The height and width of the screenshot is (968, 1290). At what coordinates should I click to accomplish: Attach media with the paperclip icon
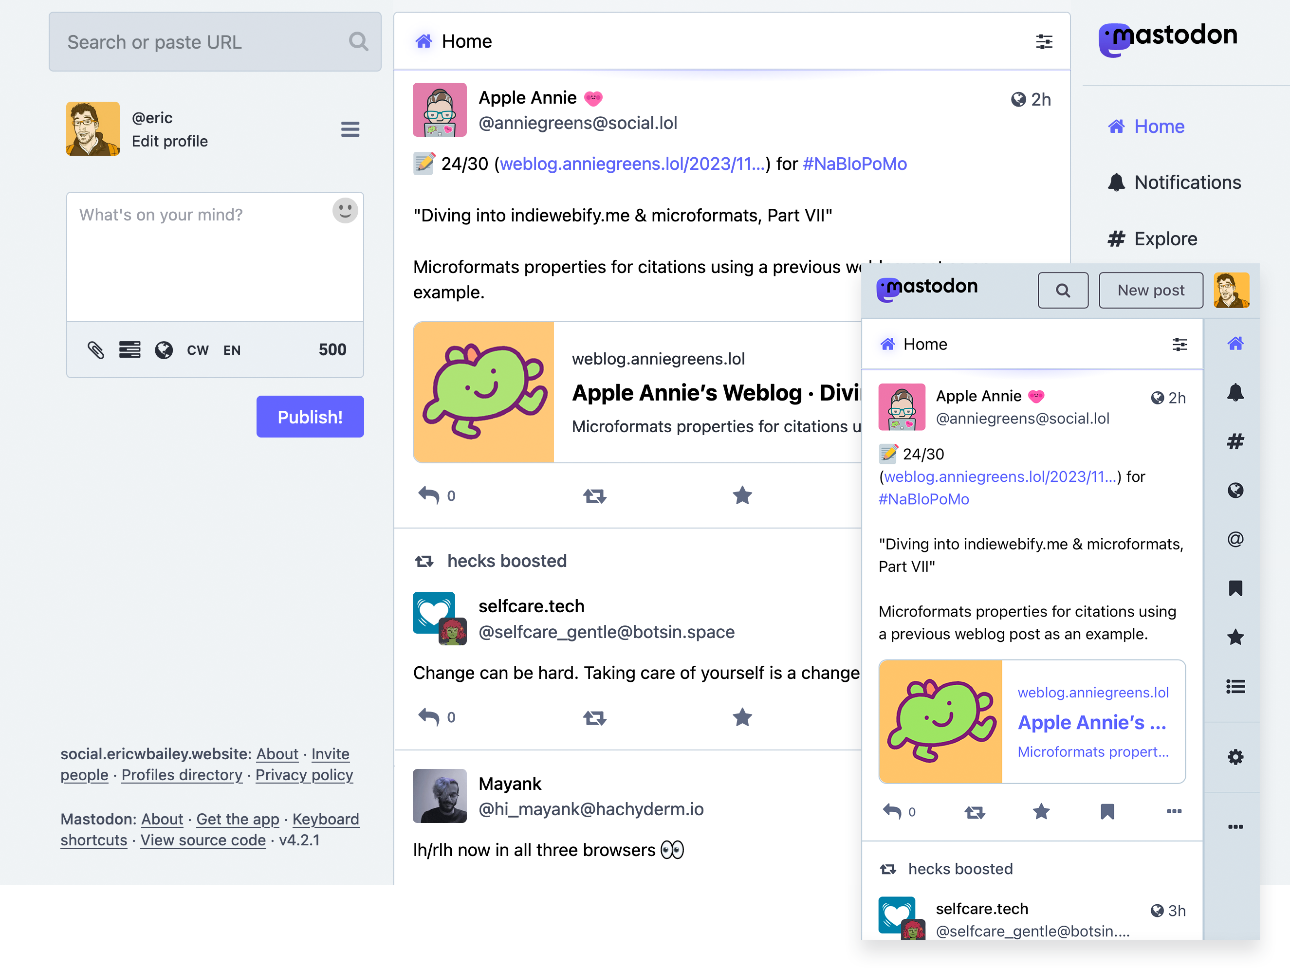tap(95, 350)
